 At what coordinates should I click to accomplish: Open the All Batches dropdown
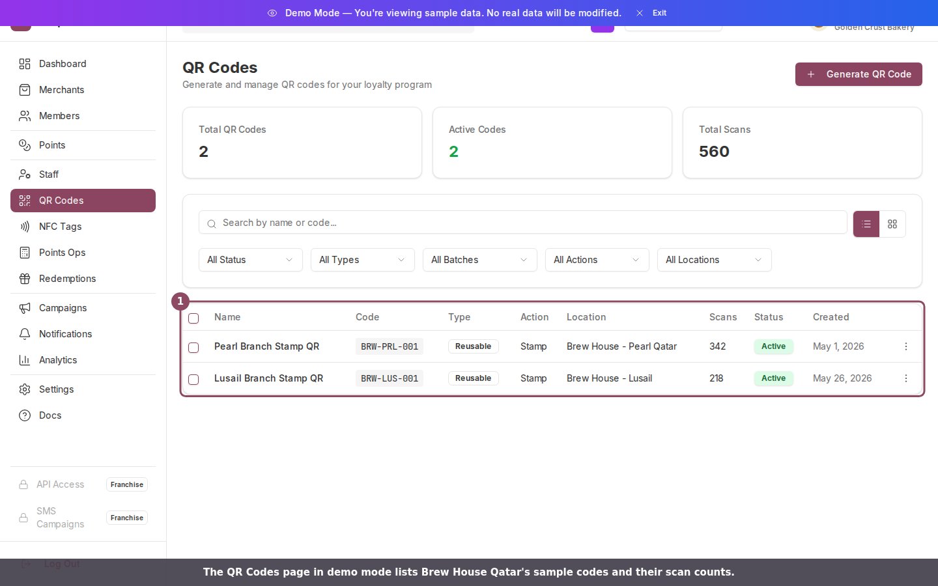pos(480,260)
